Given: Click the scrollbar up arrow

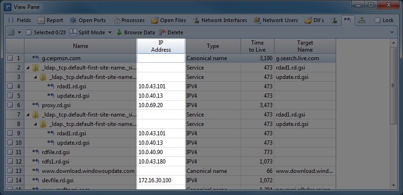Looking at the screenshot, I should point(393,42).
